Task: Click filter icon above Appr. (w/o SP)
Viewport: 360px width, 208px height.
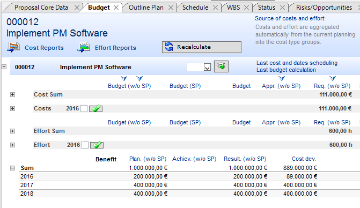Action: tap(282, 79)
